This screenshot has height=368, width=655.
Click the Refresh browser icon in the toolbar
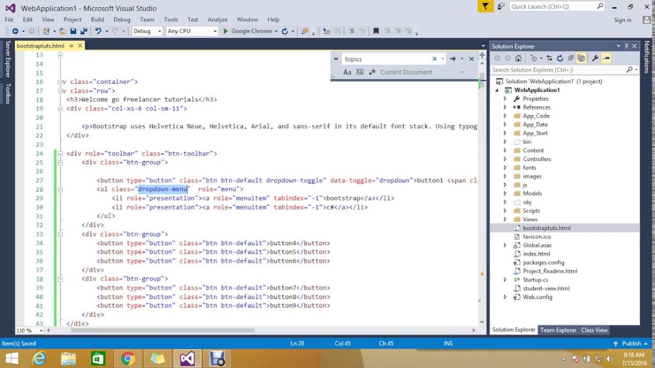click(x=285, y=31)
